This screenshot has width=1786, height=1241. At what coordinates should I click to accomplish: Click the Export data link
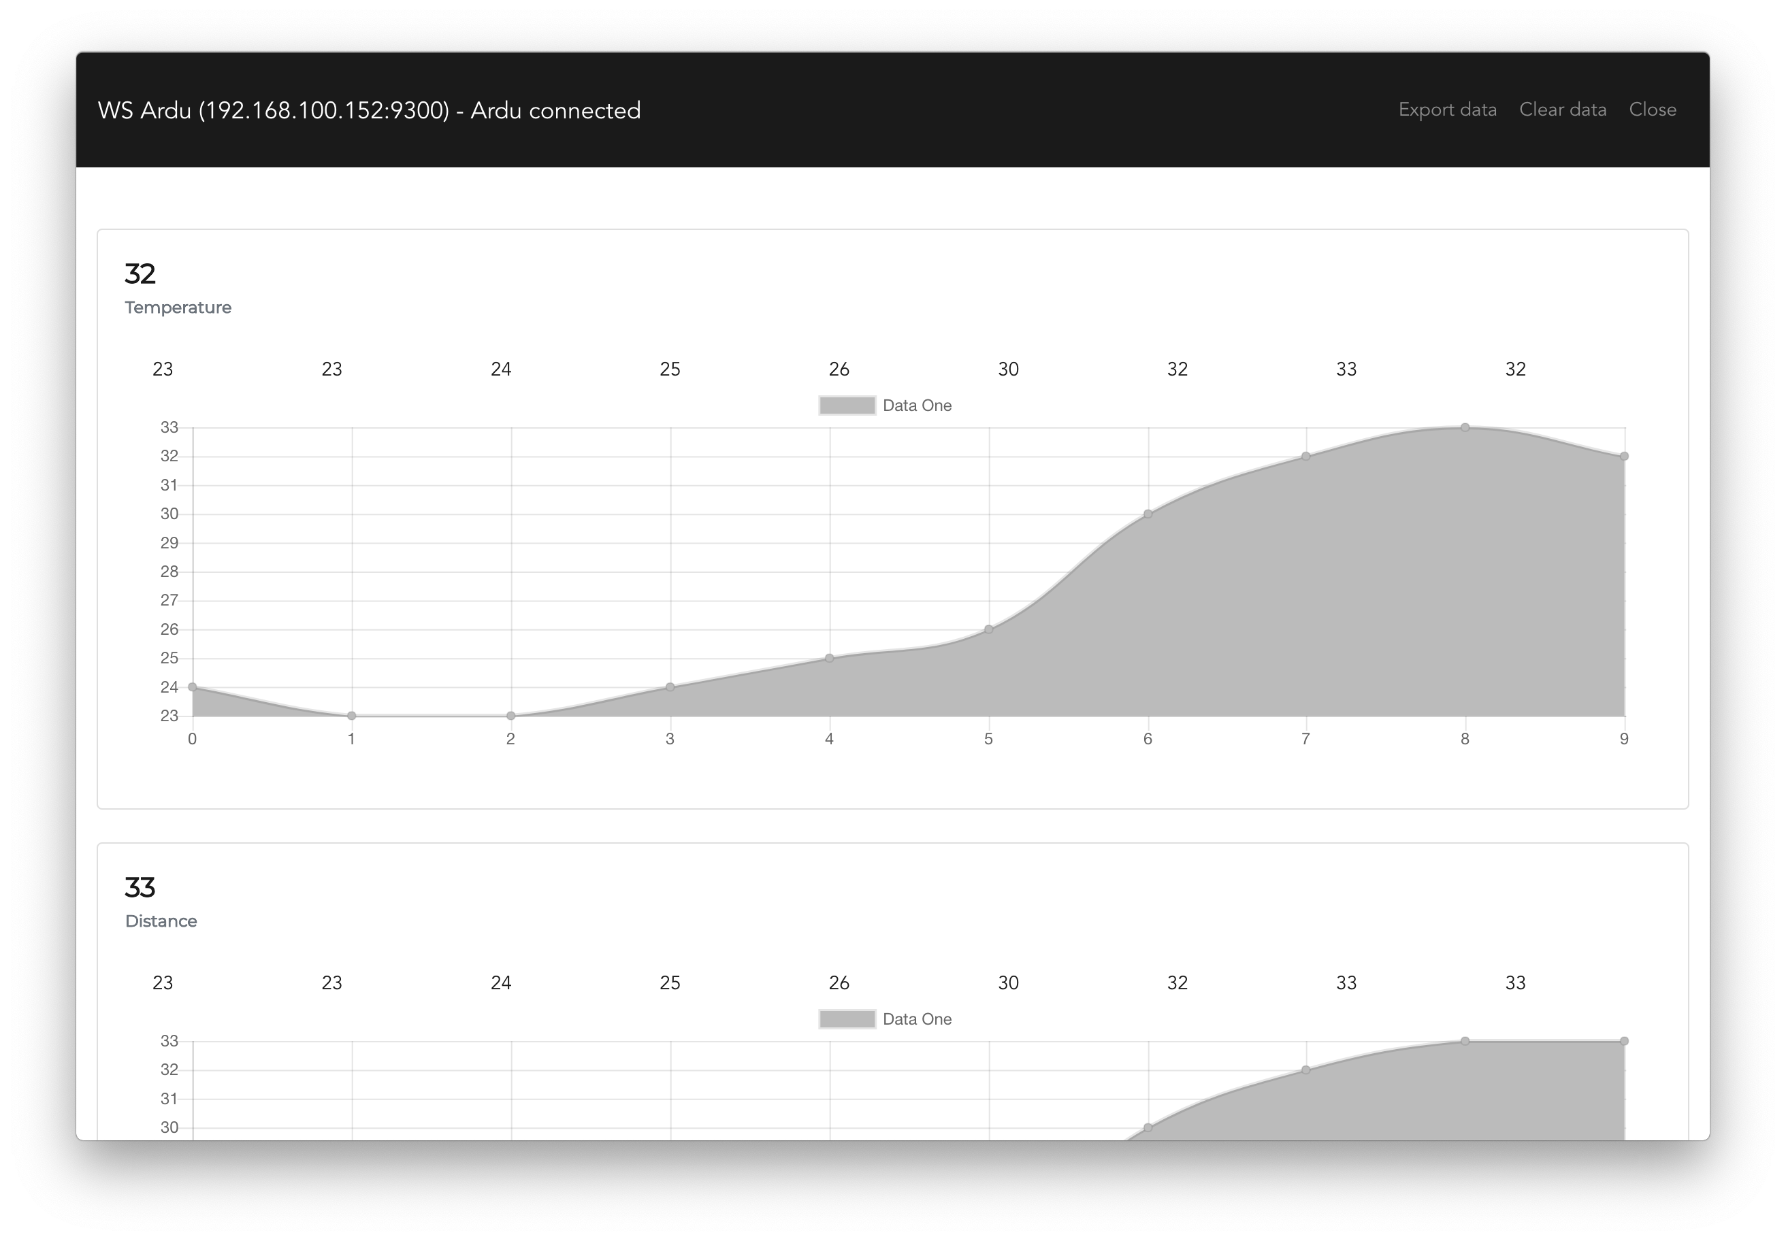(1447, 110)
